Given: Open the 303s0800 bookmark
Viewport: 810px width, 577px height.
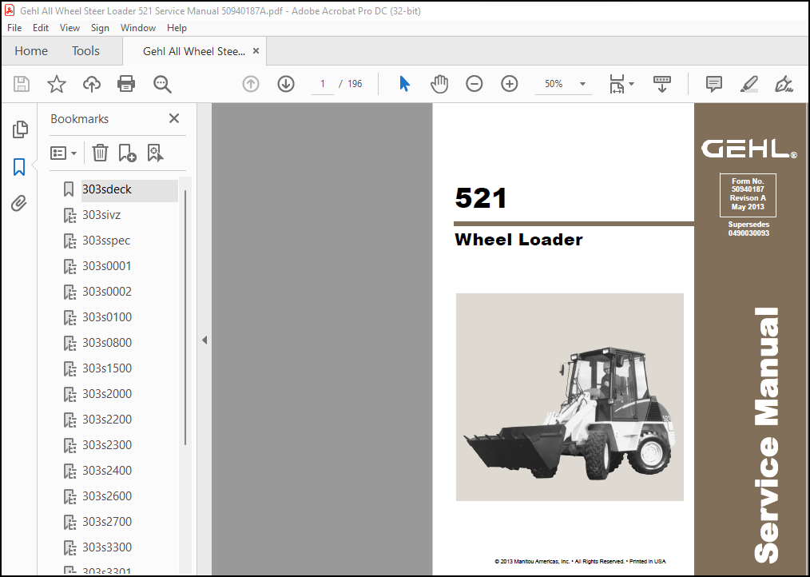Looking at the screenshot, I should [x=107, y=343].
